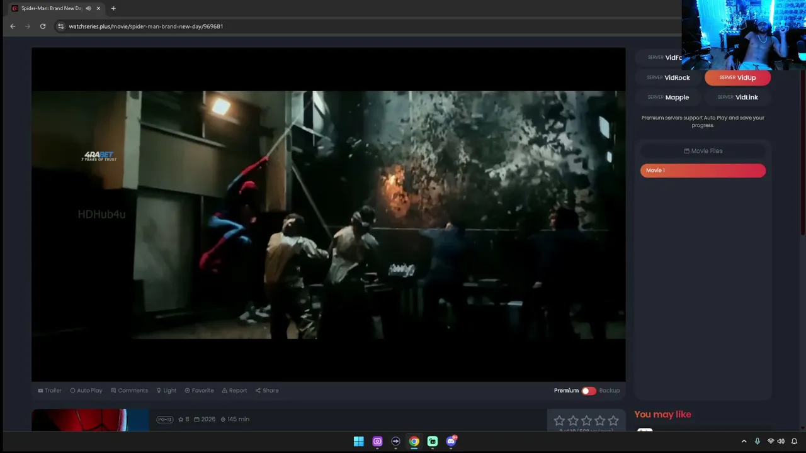Show hidden system tray icons
806x453 pixels.
click(744, 442)
